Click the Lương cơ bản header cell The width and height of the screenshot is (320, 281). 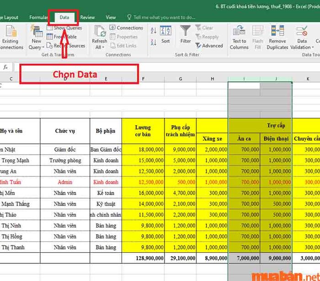[x=143, y=131]
